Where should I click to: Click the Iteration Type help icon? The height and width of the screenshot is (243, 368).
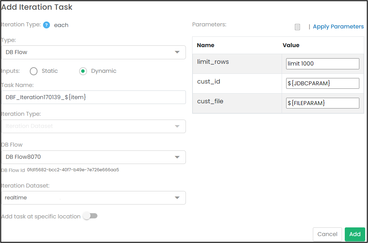tap(46, 25)
